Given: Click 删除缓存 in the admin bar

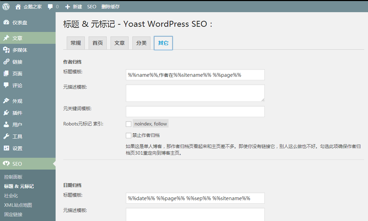Looking at the screenshot, I should [110, 7].
